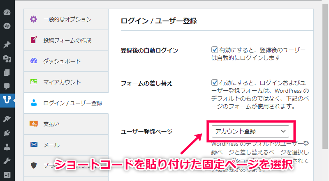
Task: Click the 登録後の自動ログイン setting label
Action: point(149,50)
